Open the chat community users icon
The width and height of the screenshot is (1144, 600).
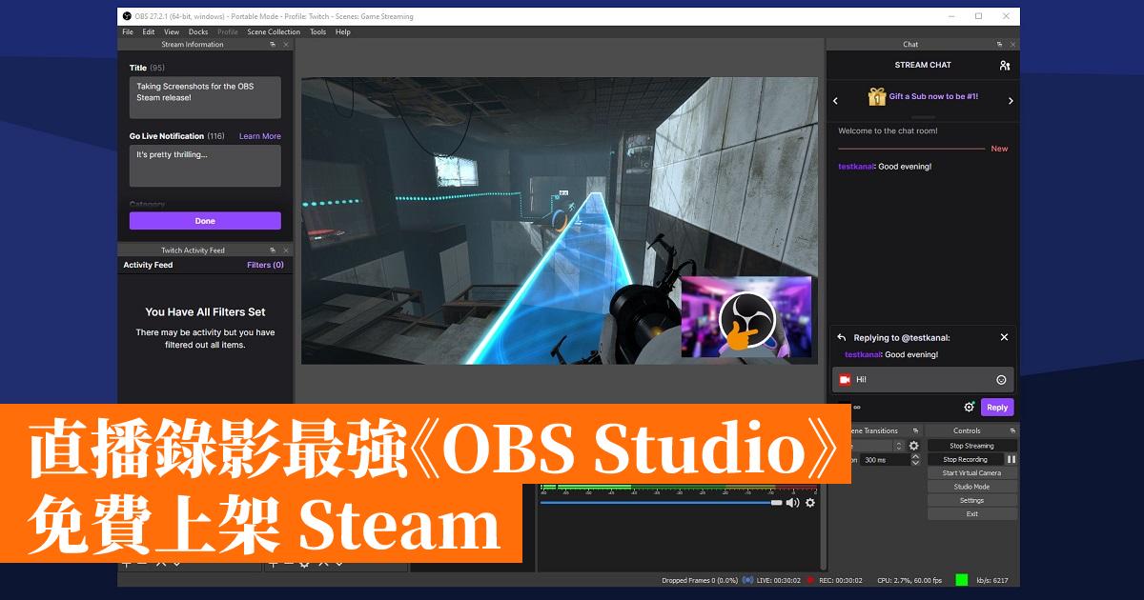click(1004, 66)
